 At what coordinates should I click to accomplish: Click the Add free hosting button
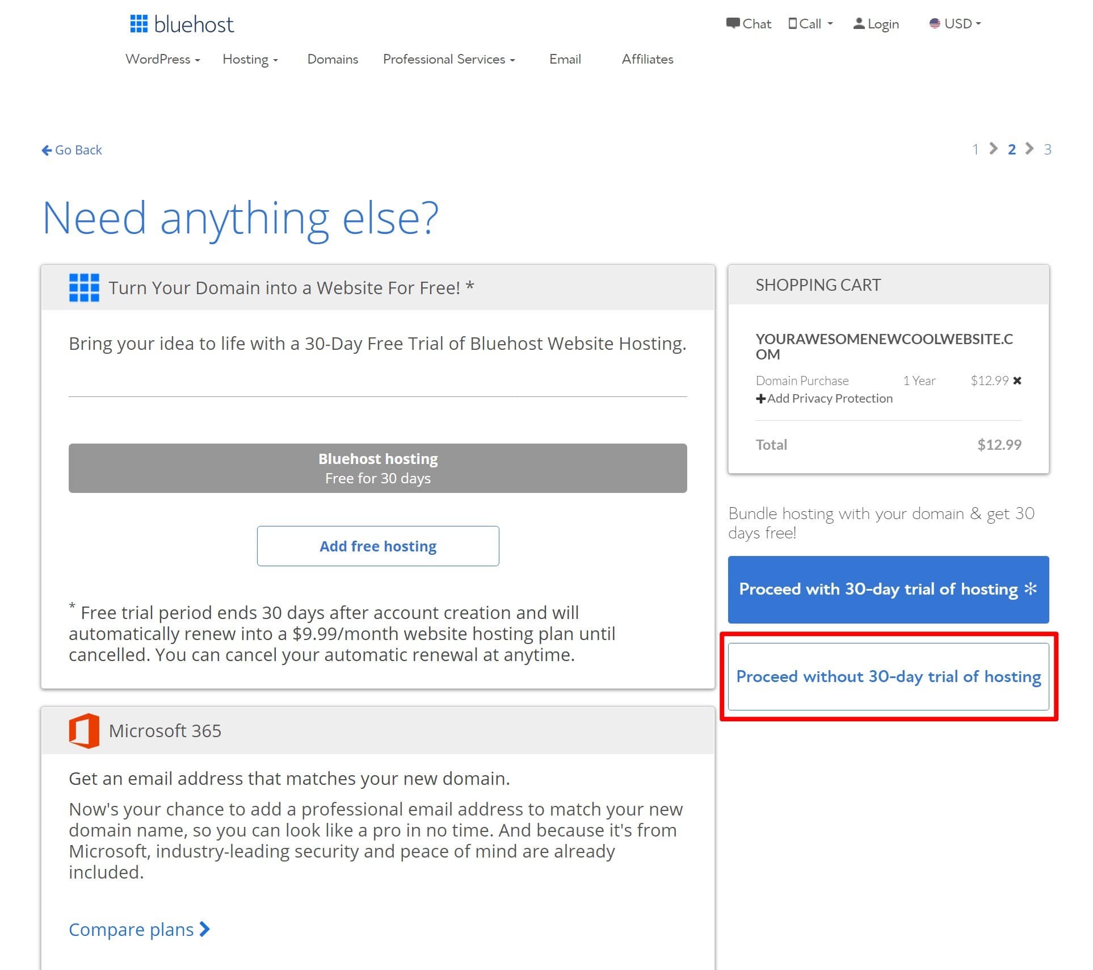tap(378, 546)
